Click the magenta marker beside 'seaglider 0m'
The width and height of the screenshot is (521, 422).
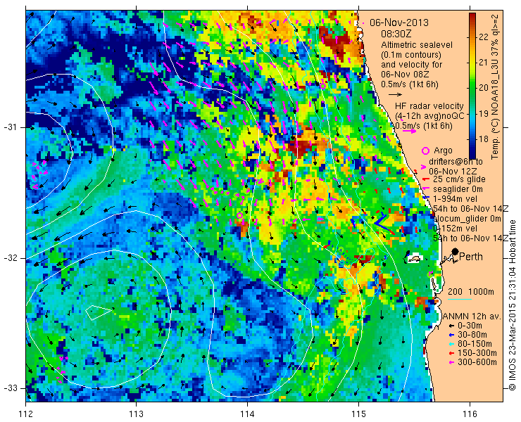[426, 189]
